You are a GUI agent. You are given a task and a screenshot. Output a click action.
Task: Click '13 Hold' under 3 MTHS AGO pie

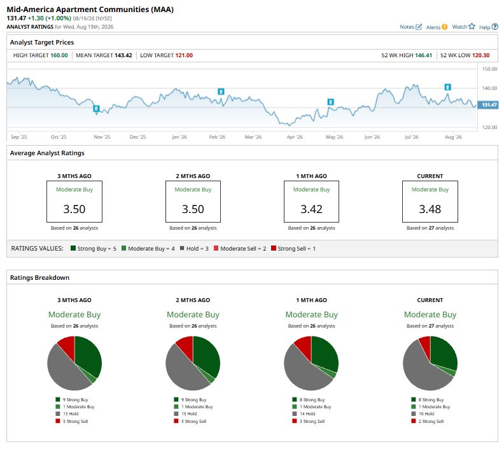71,414
